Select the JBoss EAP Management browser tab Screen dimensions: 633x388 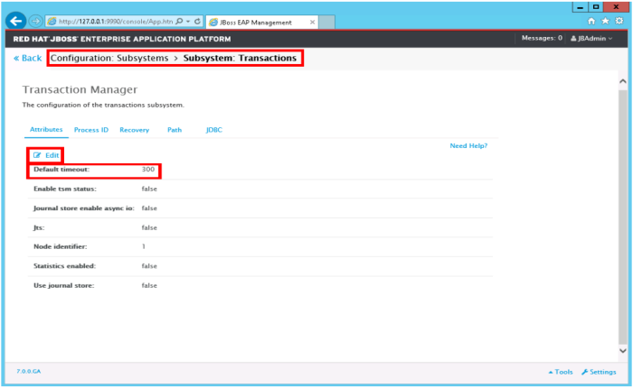261,23
